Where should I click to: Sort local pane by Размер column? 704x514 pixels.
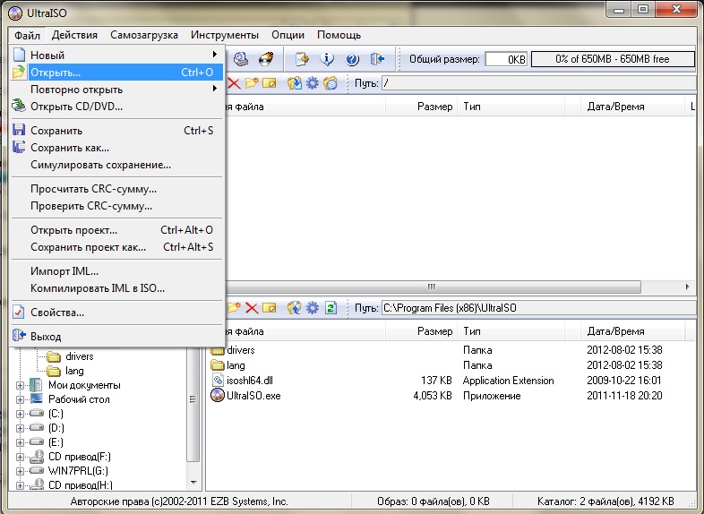[x=421, y=331]
